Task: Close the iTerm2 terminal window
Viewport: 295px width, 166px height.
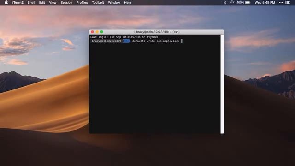Action: click(92, 32)
